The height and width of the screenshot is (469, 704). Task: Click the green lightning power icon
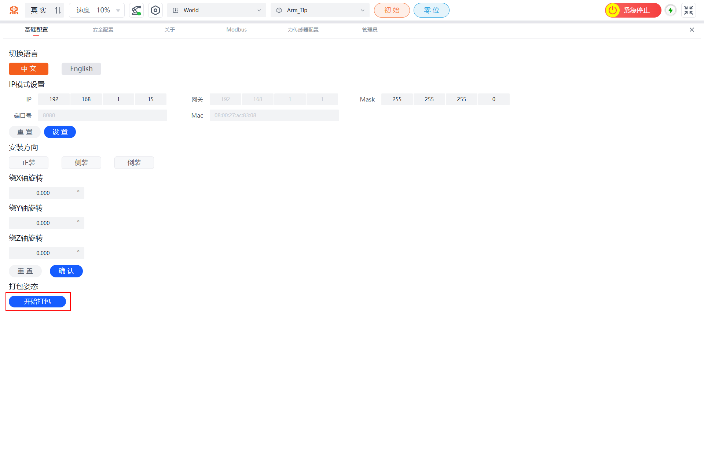click(x=671, y=10)
